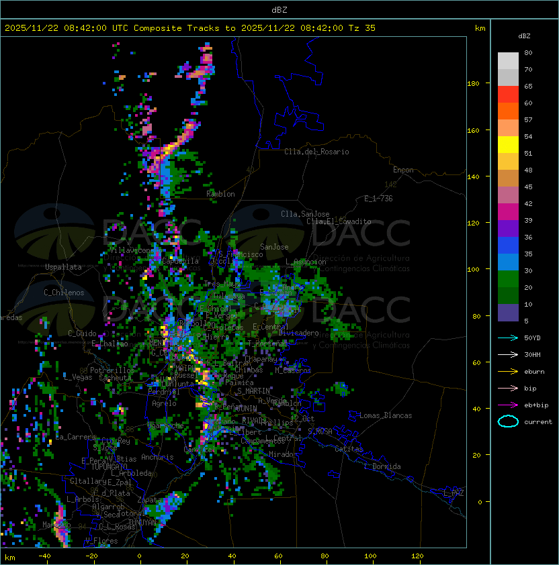Click the 'Uspallata' place label
Image resolution: width=559 pixels, height=565 pixels.
(x=64, y=267)
